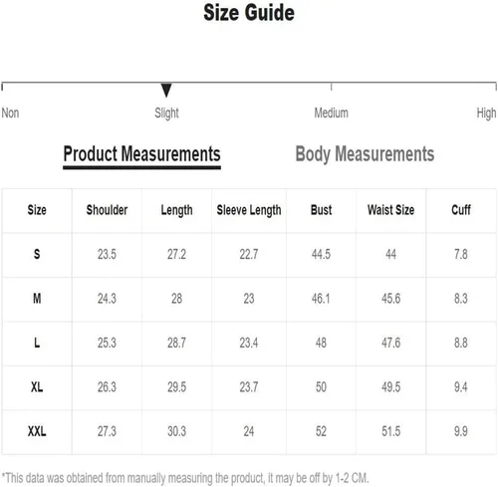Click the Shoulder column header
The width and height of the screenshot is (498, 487).
(x=107, y=210)
